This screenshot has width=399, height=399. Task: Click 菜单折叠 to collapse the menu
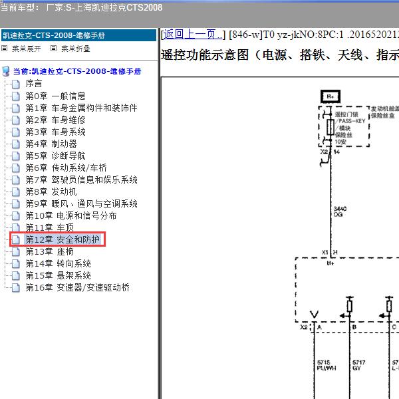pos(76,49)
